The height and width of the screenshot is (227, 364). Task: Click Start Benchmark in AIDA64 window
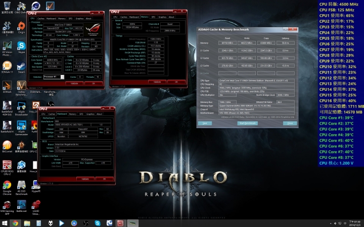point(247,123)
